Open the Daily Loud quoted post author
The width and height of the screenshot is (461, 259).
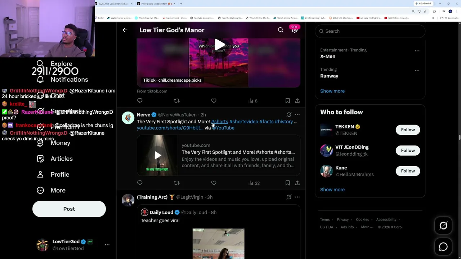point(161,212)
